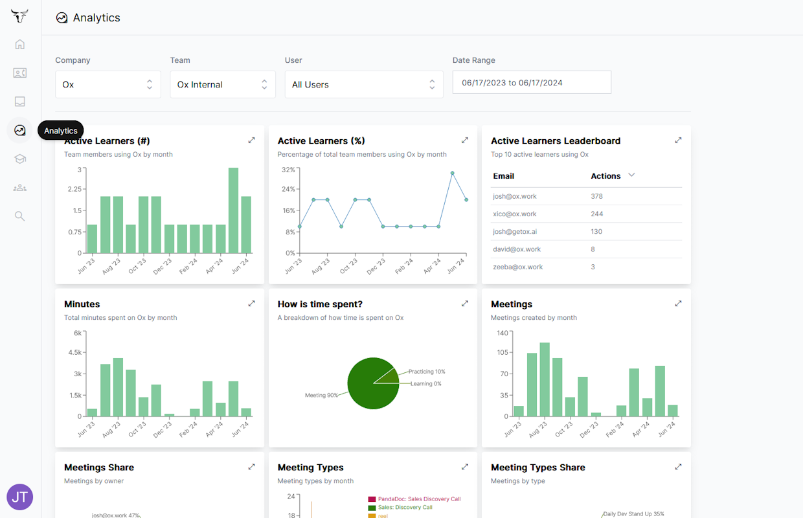The image size is (803, 518).
Task: Open the Team dropdown showing Ox Internal
Action: click(x=223, y=85)
